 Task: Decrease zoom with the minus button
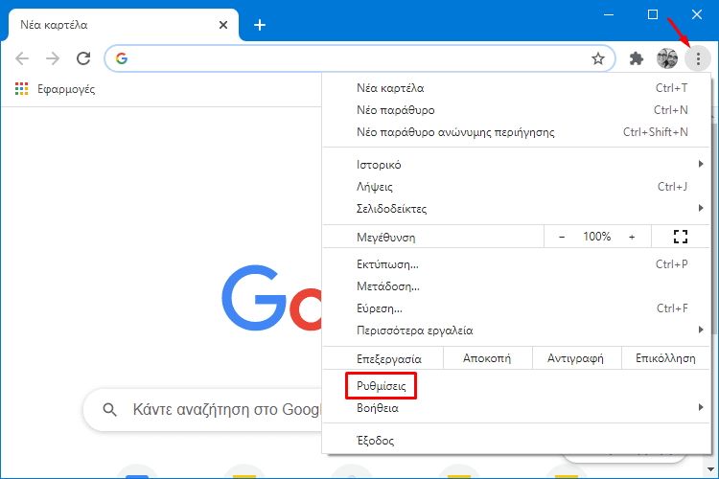(x=562, y=237)
